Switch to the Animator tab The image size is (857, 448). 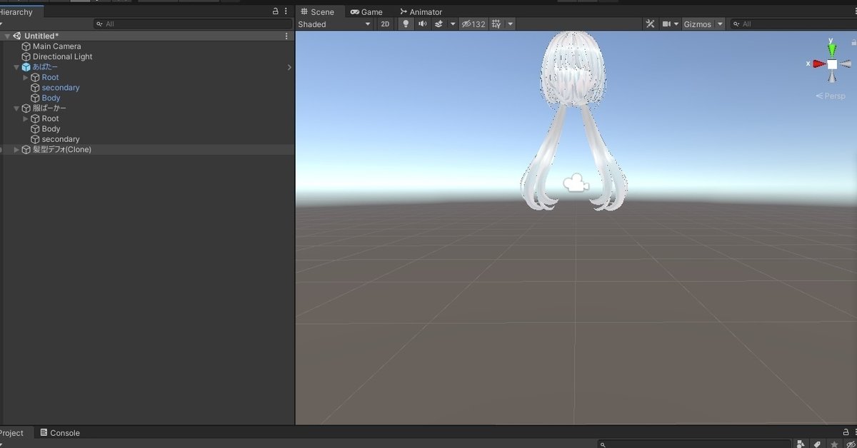click(x=421, y=11)
